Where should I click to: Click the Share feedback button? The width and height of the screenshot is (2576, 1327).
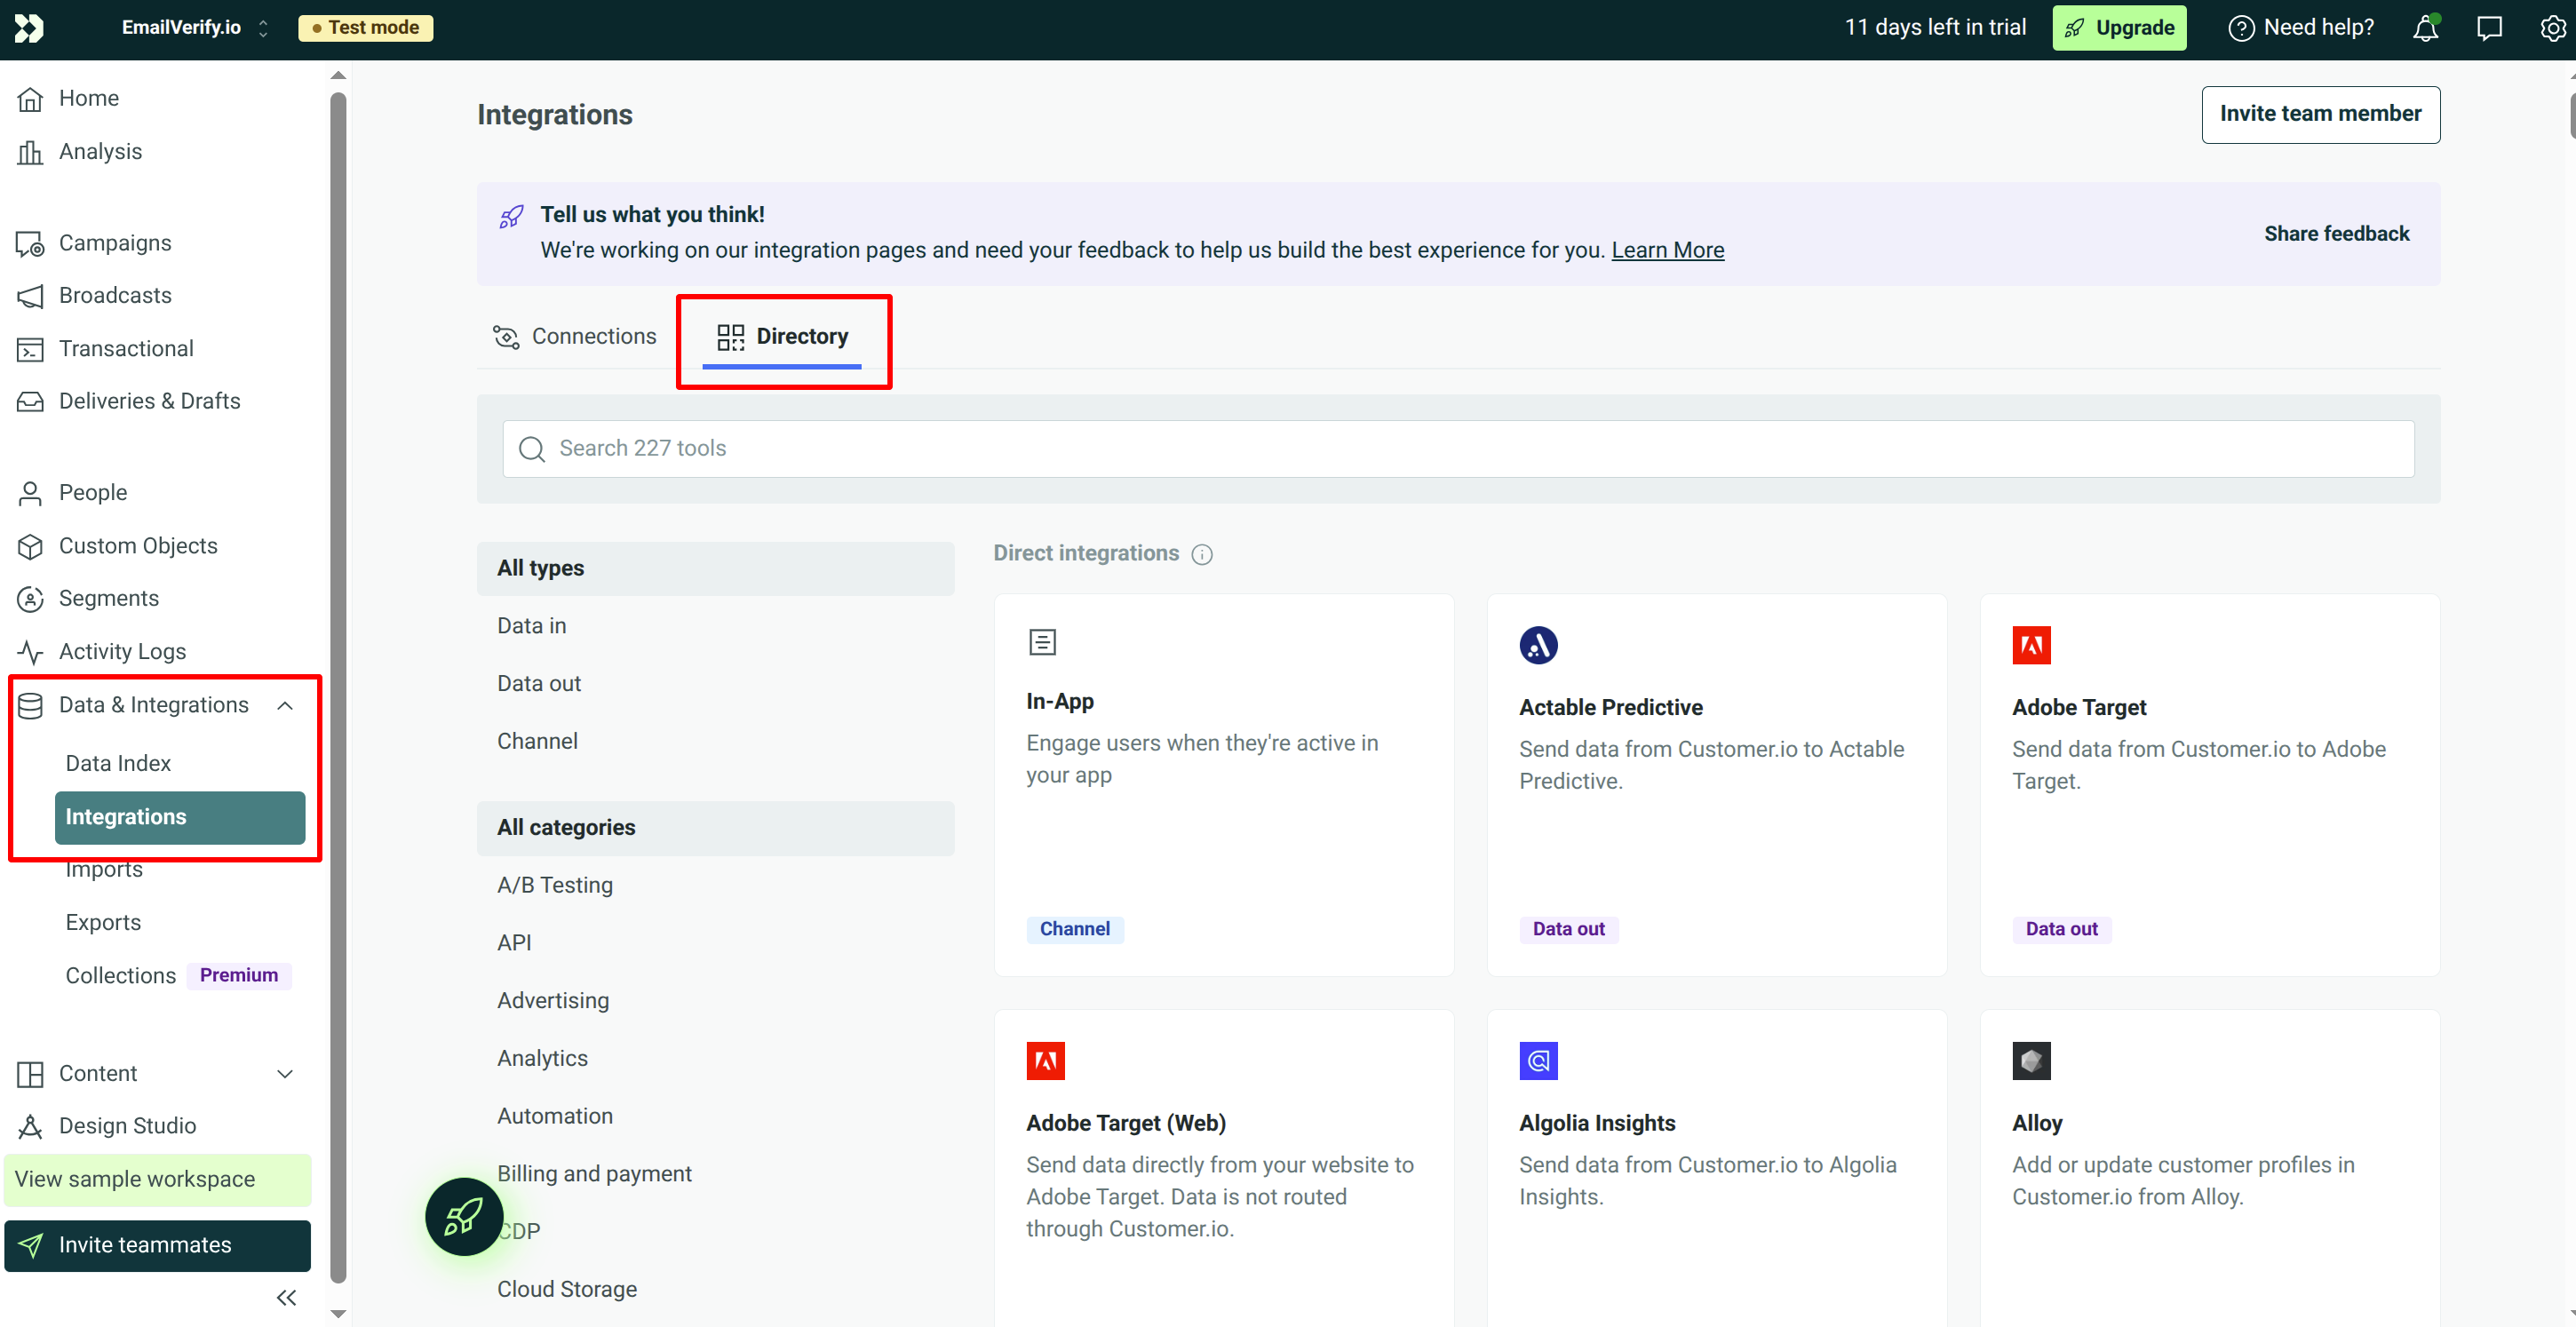point(2336,234)
